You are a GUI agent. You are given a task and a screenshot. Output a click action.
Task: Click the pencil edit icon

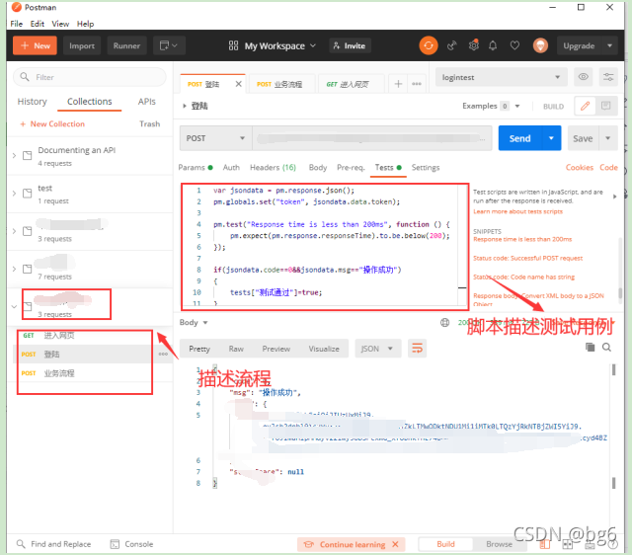(586, 106)
